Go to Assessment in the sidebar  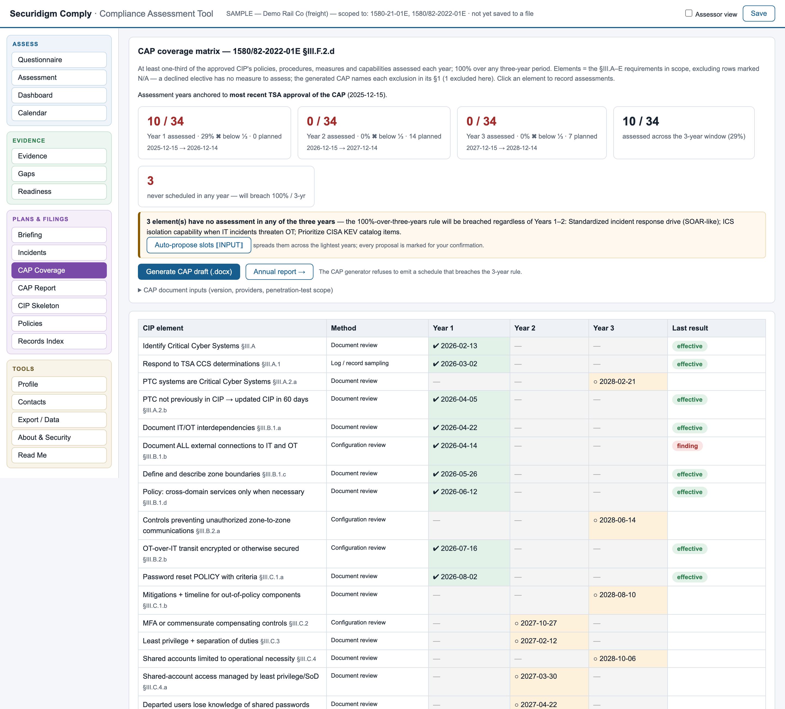tap(59, 77)
